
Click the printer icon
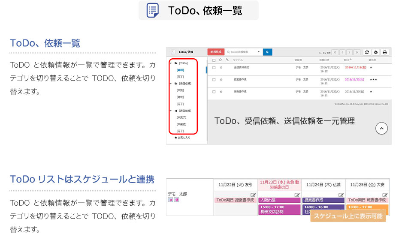pyautogui.click(x=385, y=52)
